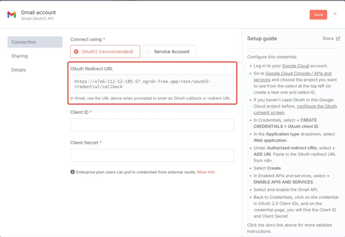Select Service Account radio option
Image resolution: width=345 pixels, height=237 pixels.
tap(169, 52)
